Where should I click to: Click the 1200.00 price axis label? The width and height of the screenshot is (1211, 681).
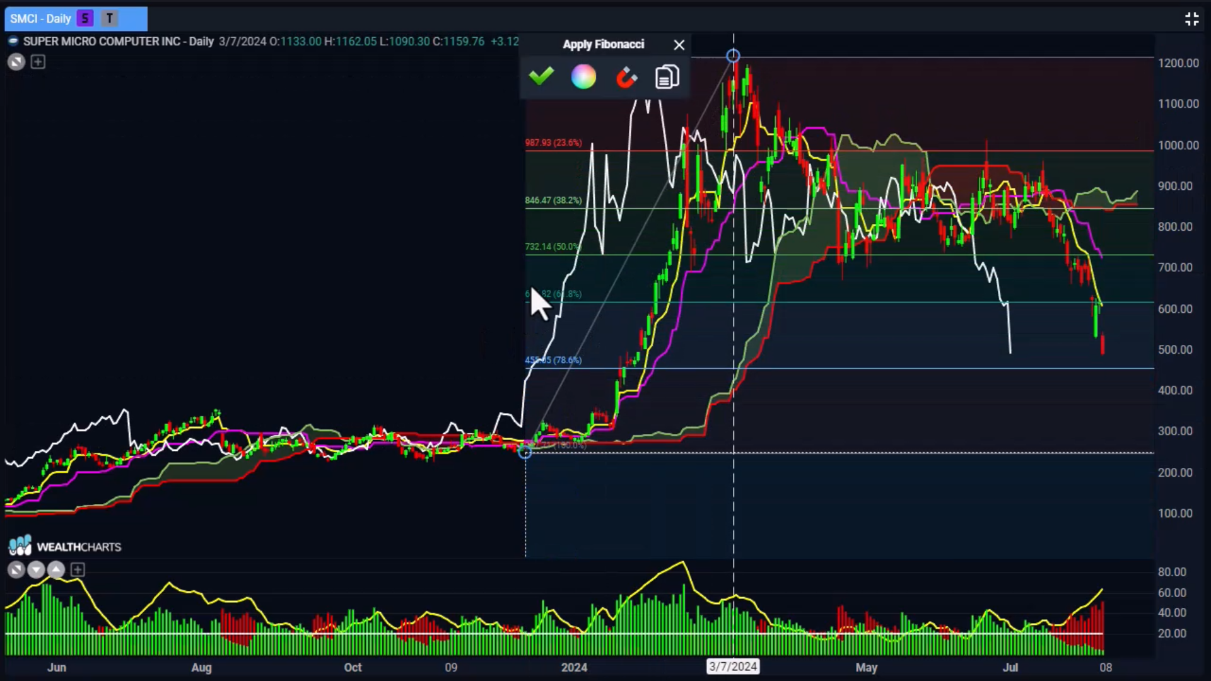click(1178, 63)
